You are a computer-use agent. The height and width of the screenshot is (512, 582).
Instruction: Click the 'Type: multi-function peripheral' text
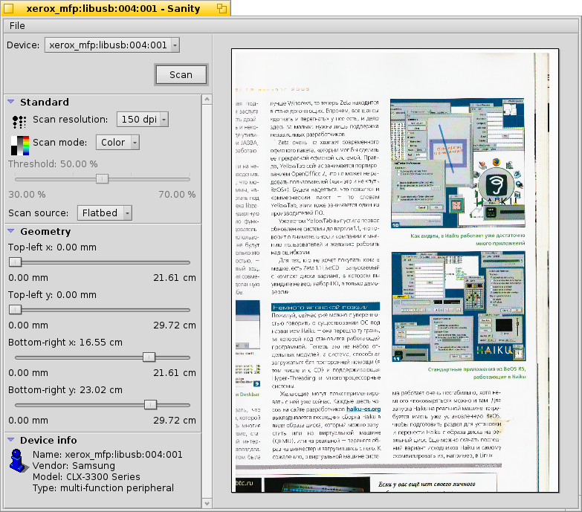pos(103,488)
